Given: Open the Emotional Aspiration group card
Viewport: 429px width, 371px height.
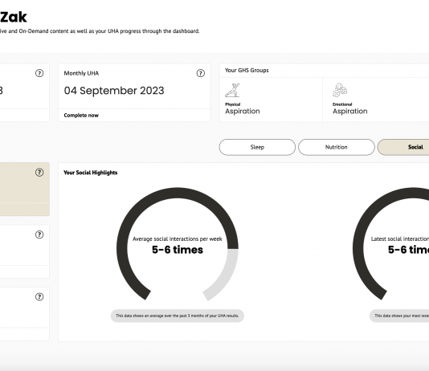Looking at the screenshot, I should [376, 100].
